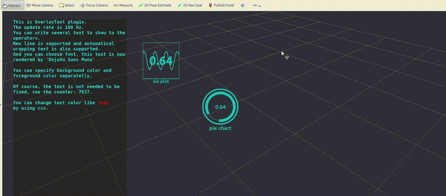Click the 0.64 value inside pie chart
This screenshot has height=196, width=446.
(x=220, y=107)
